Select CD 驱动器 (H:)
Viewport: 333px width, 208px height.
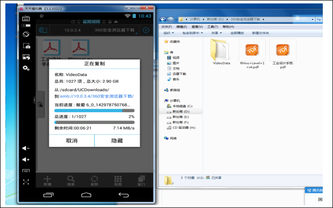[181, 127]
